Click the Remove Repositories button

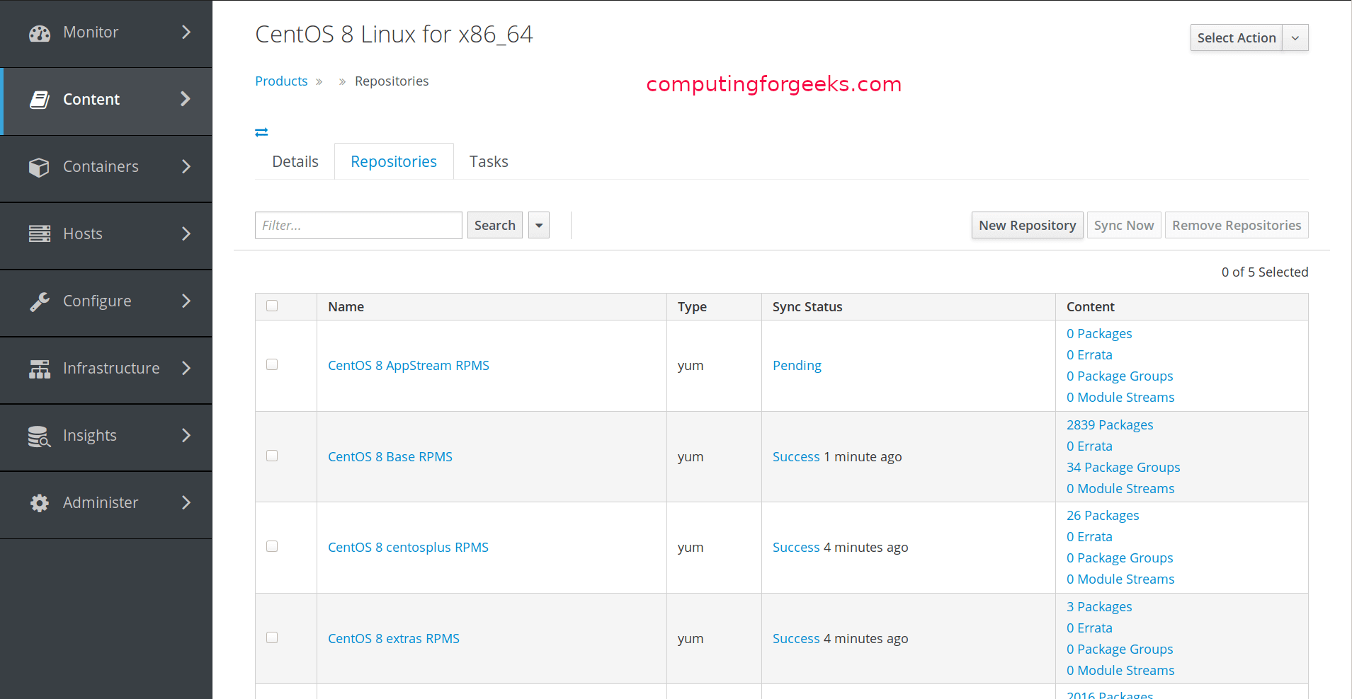click(x=1237, y=226)
